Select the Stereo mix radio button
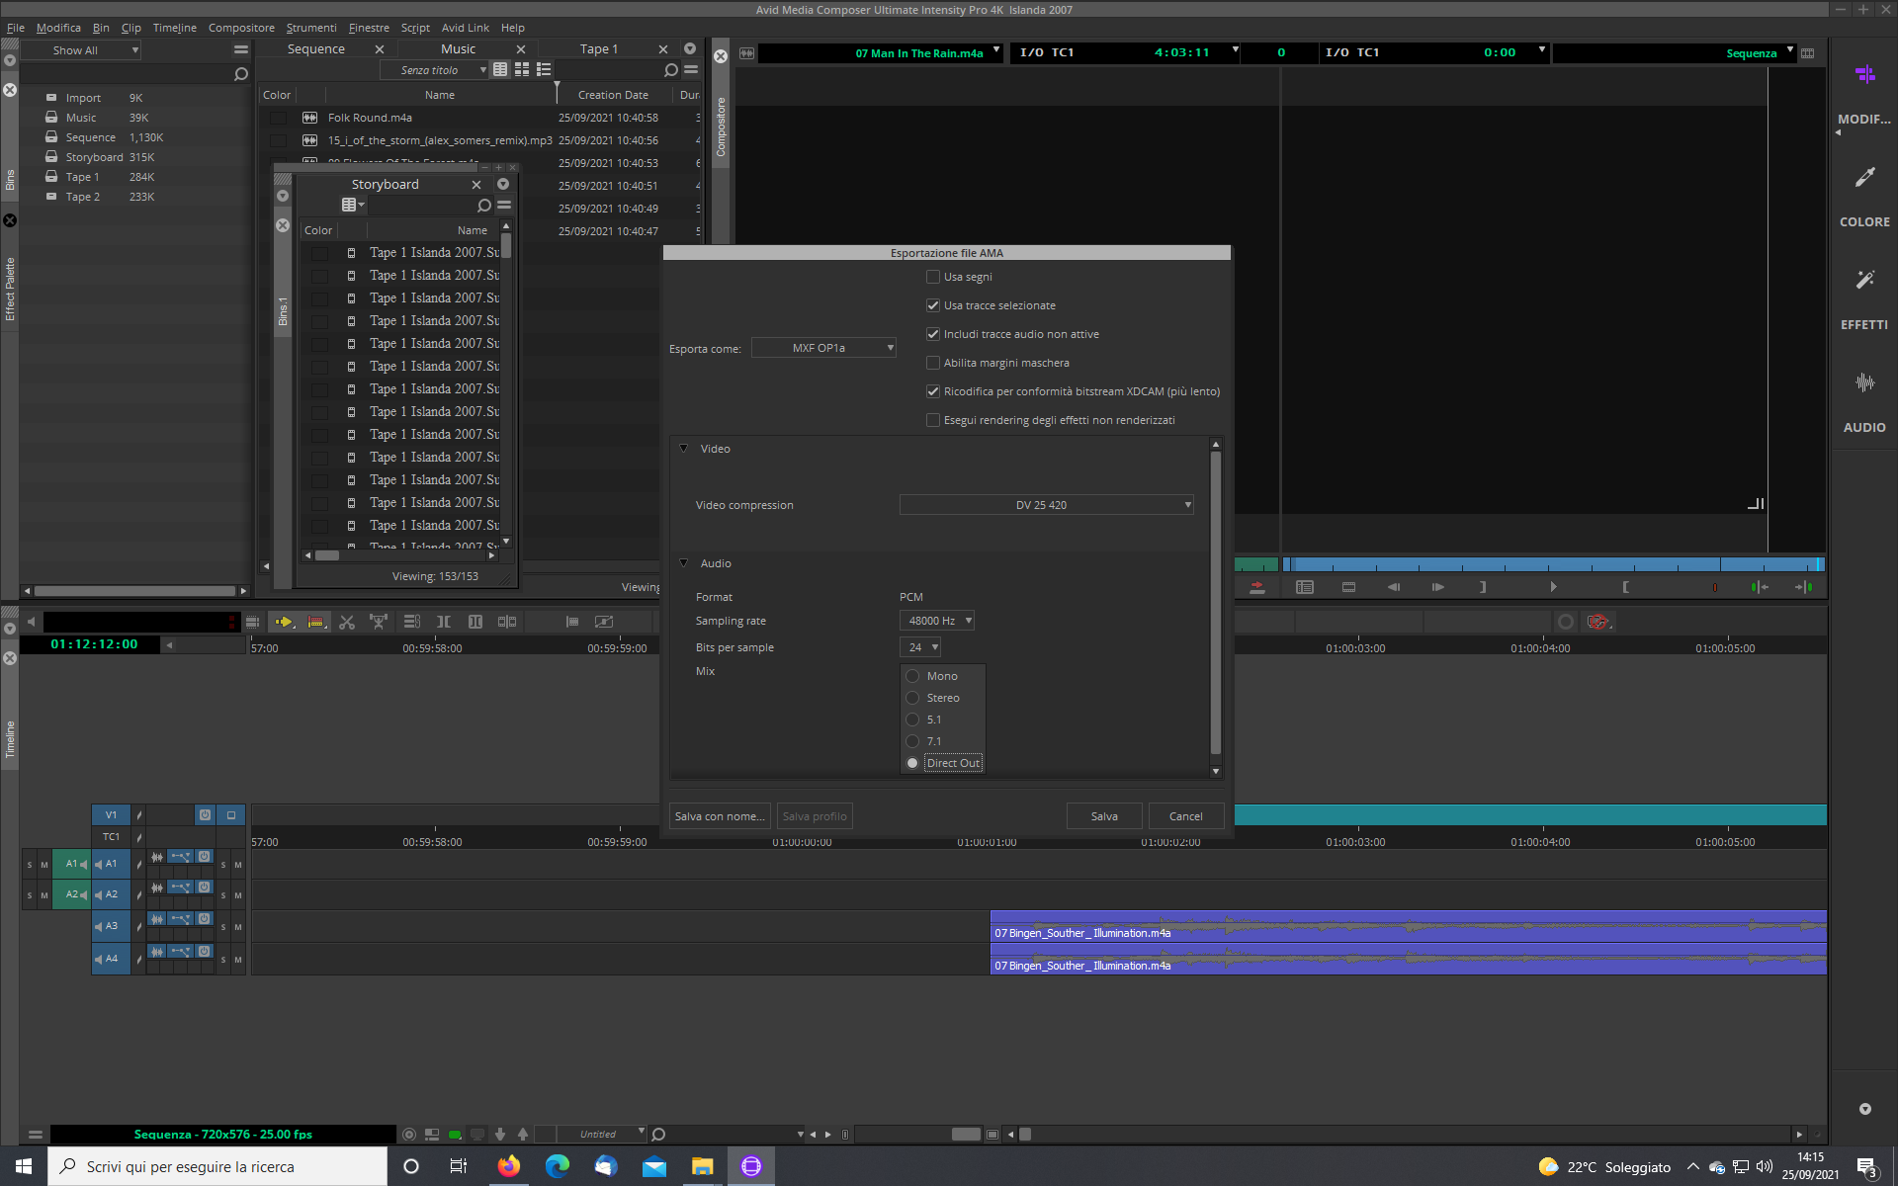1898x1186 pixels. [x=912, y=698]
